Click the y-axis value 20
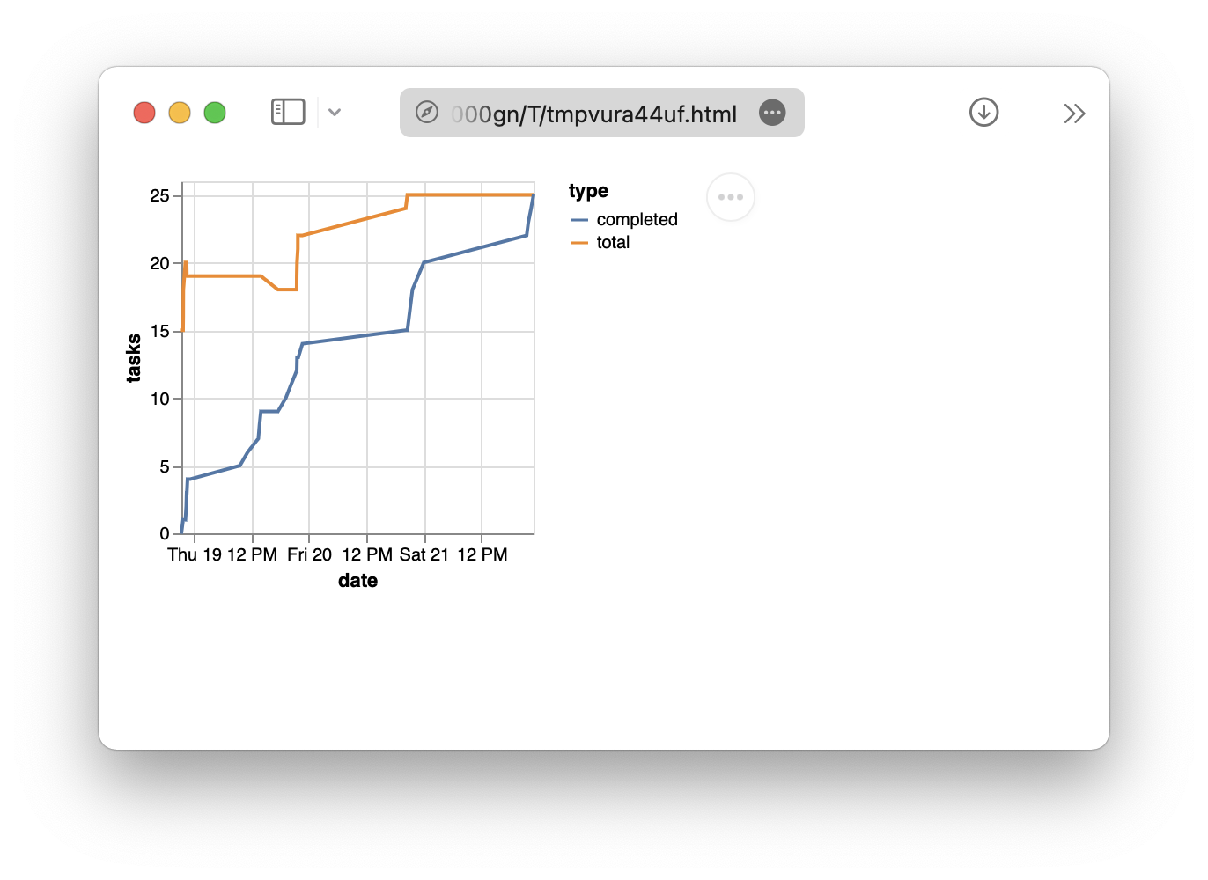Image resolution: width=1208 pixels, height=880 pixels. pyautogui.click(x=159, y=263)
